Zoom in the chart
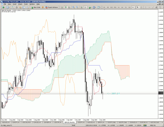 click(73, 7)
